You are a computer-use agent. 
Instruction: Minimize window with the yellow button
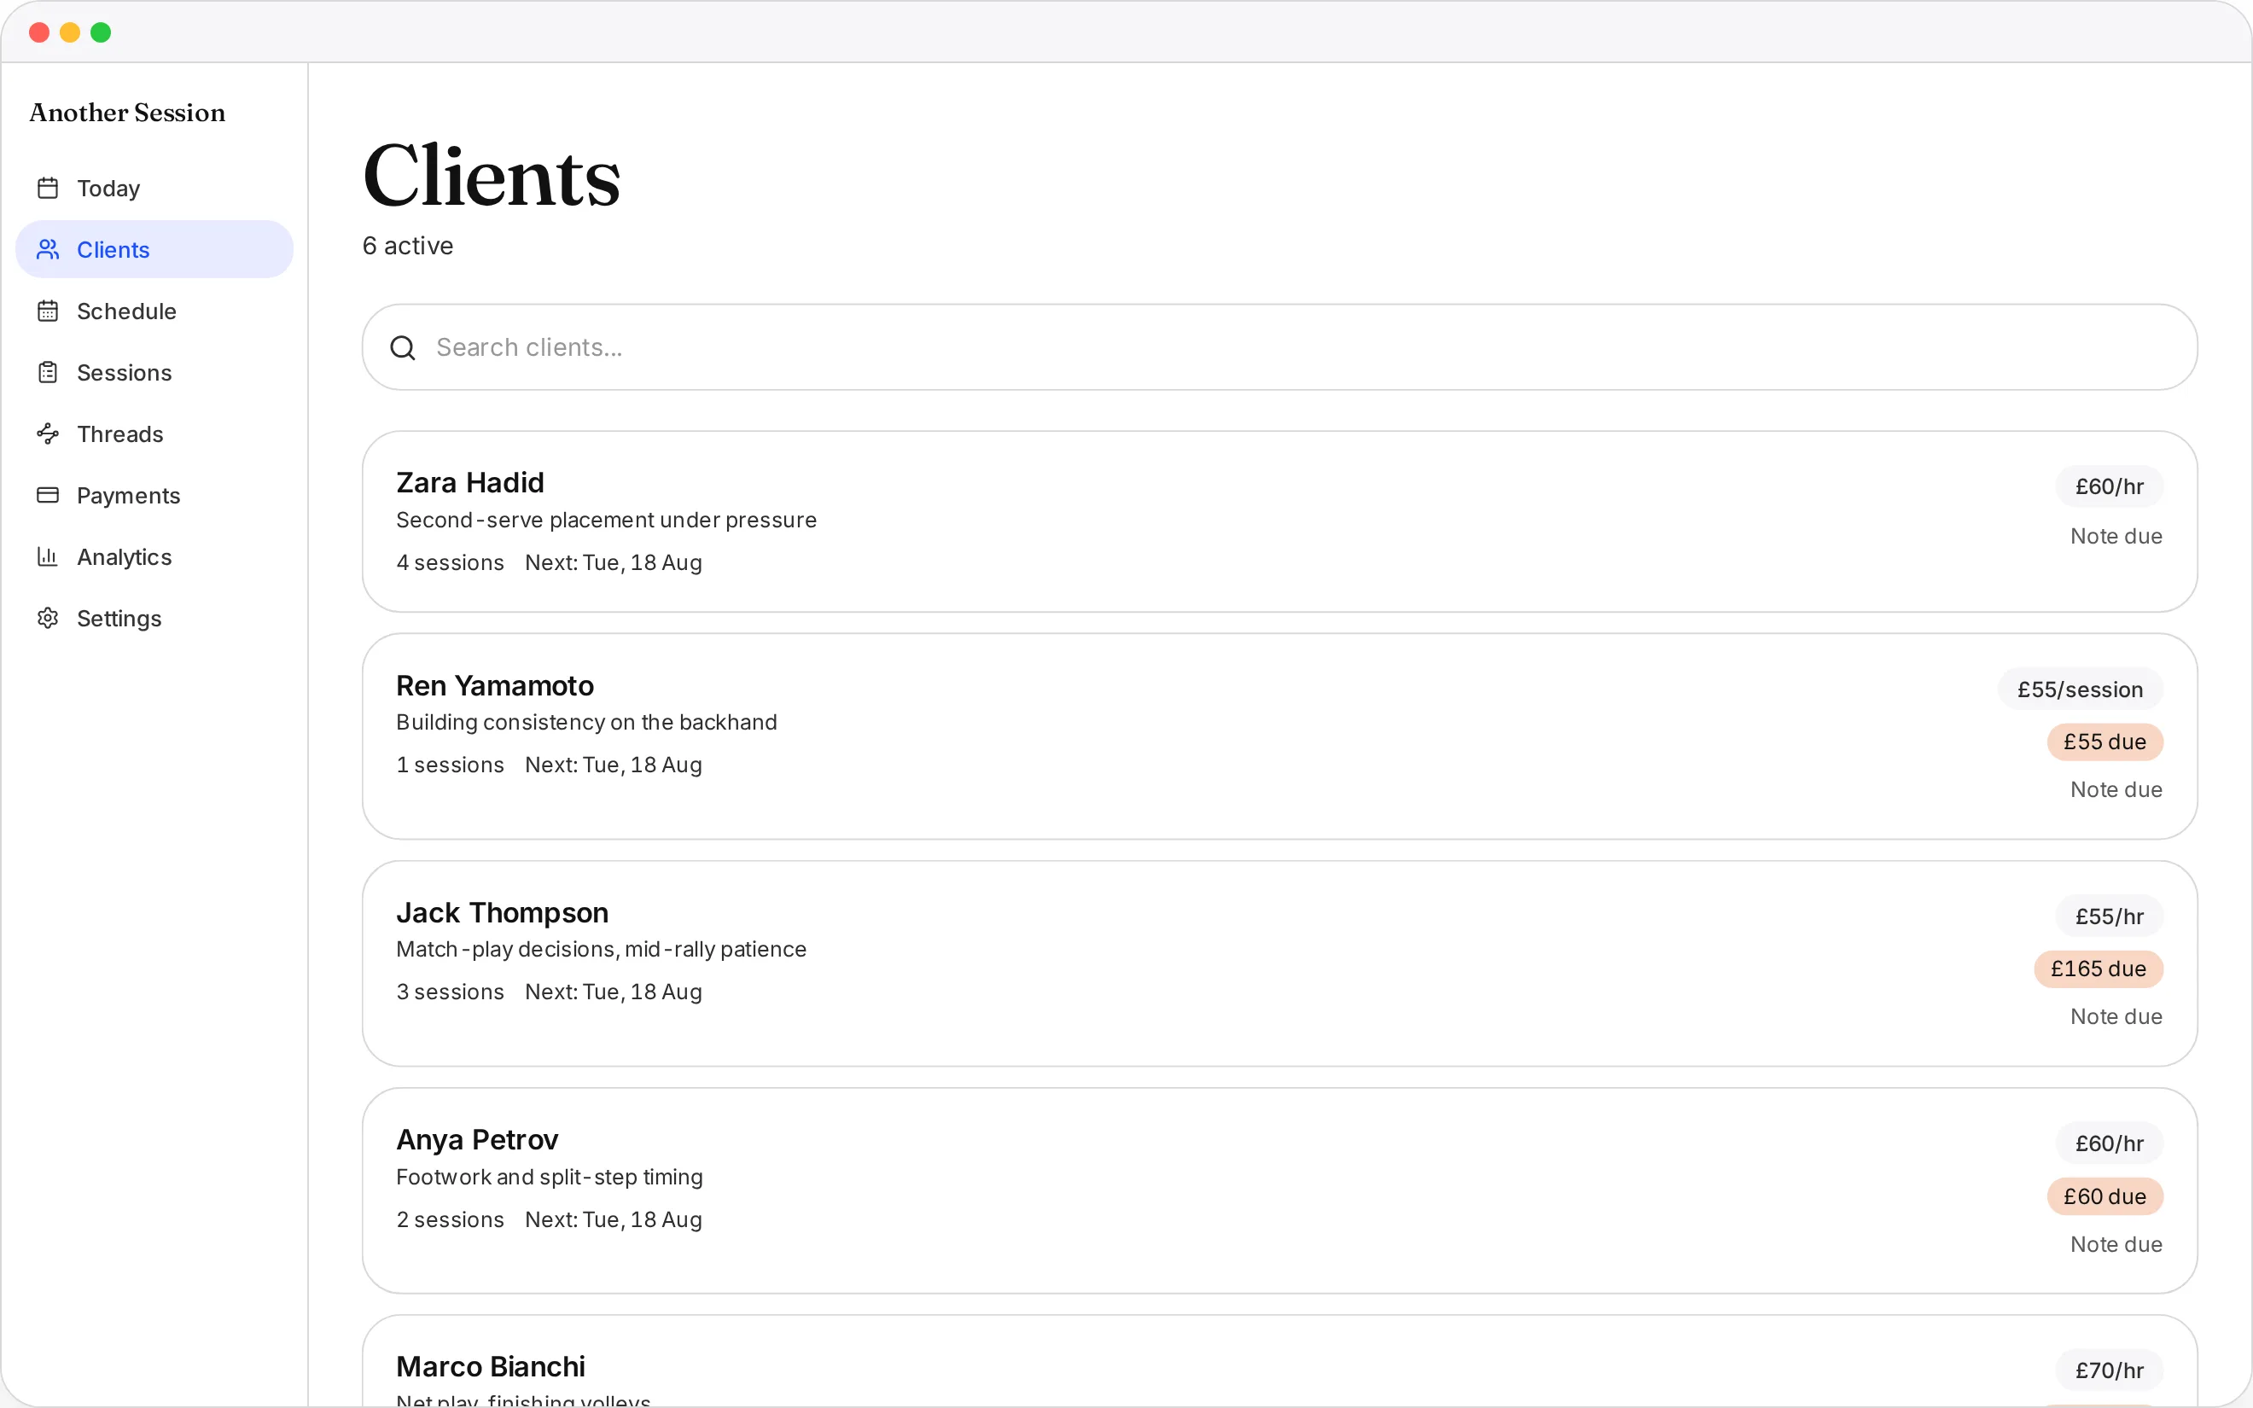[x=70, y=32]
